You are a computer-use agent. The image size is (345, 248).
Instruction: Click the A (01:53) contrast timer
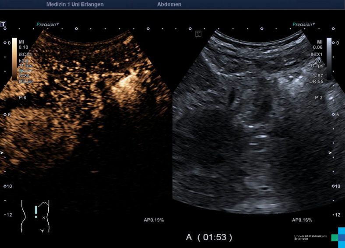point(209,237)
